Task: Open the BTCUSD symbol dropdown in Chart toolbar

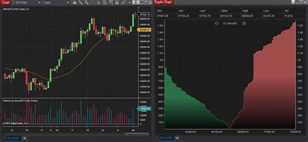Action: pyautogui.click(x=28, y=2)
